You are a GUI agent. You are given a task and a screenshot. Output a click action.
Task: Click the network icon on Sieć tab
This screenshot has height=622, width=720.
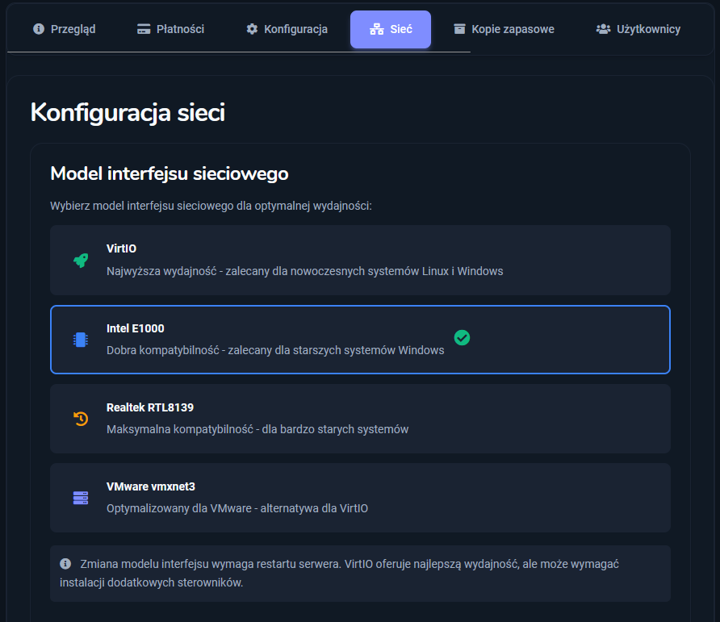(x=376, y=29)
